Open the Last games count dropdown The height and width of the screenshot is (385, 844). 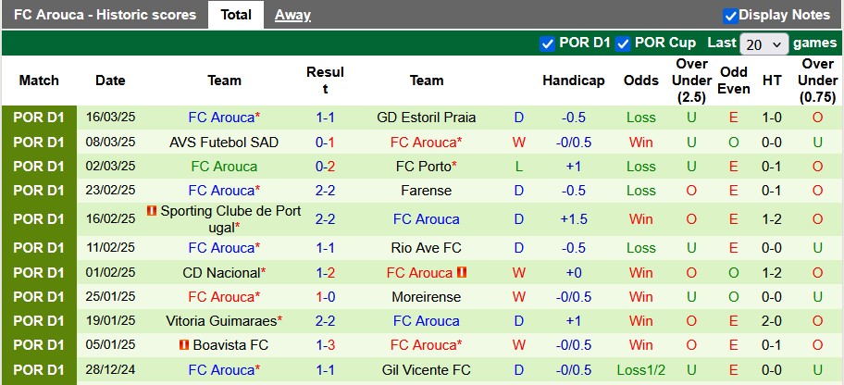764,44
